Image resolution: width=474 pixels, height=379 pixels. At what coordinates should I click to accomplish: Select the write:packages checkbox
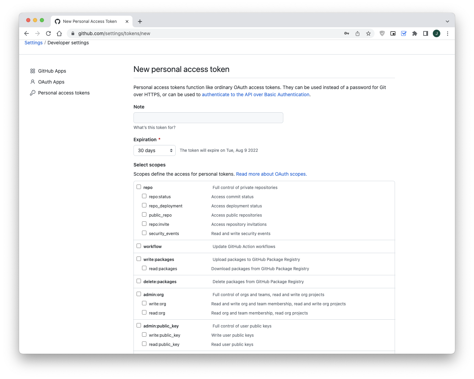[139, 259]
